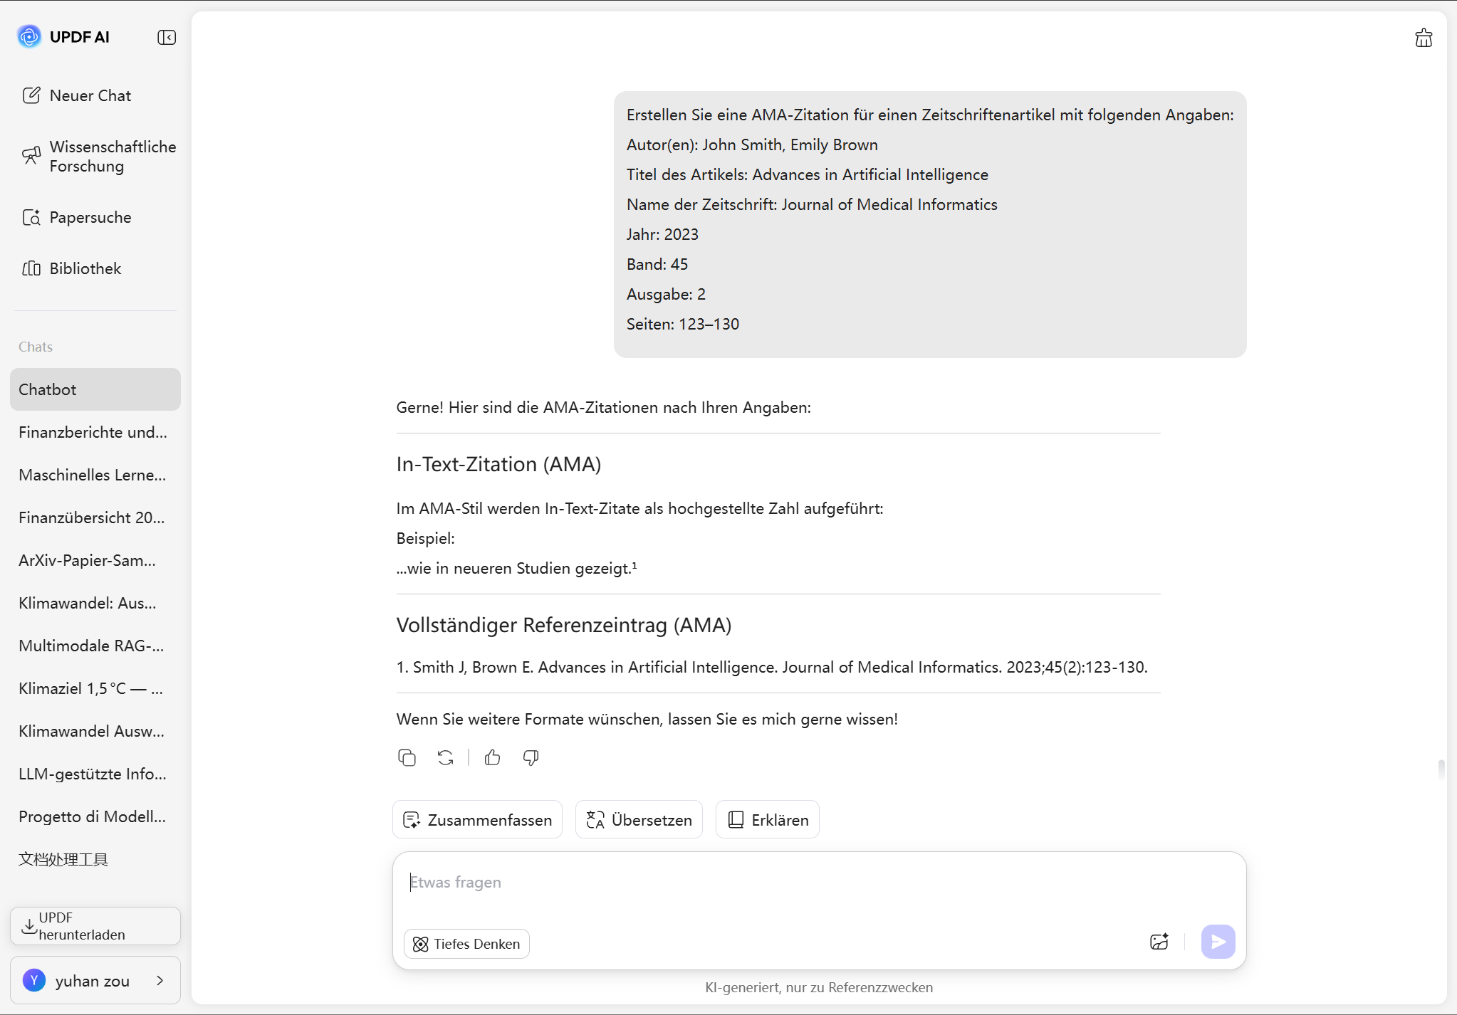Viewport: 1457px width, 1015px height.
Task: Regenerate the AI response
Action: tap(446, 757)
